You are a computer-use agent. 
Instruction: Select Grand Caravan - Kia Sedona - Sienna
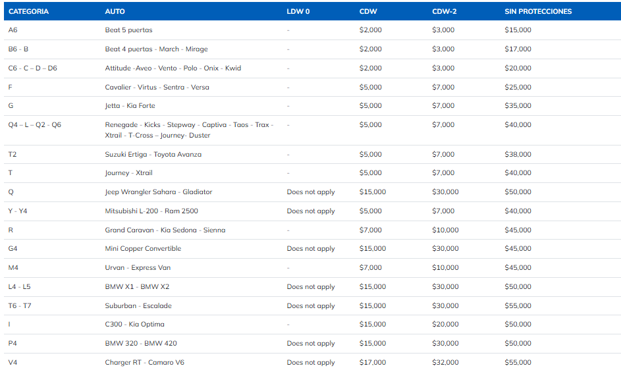click(165, 230)
